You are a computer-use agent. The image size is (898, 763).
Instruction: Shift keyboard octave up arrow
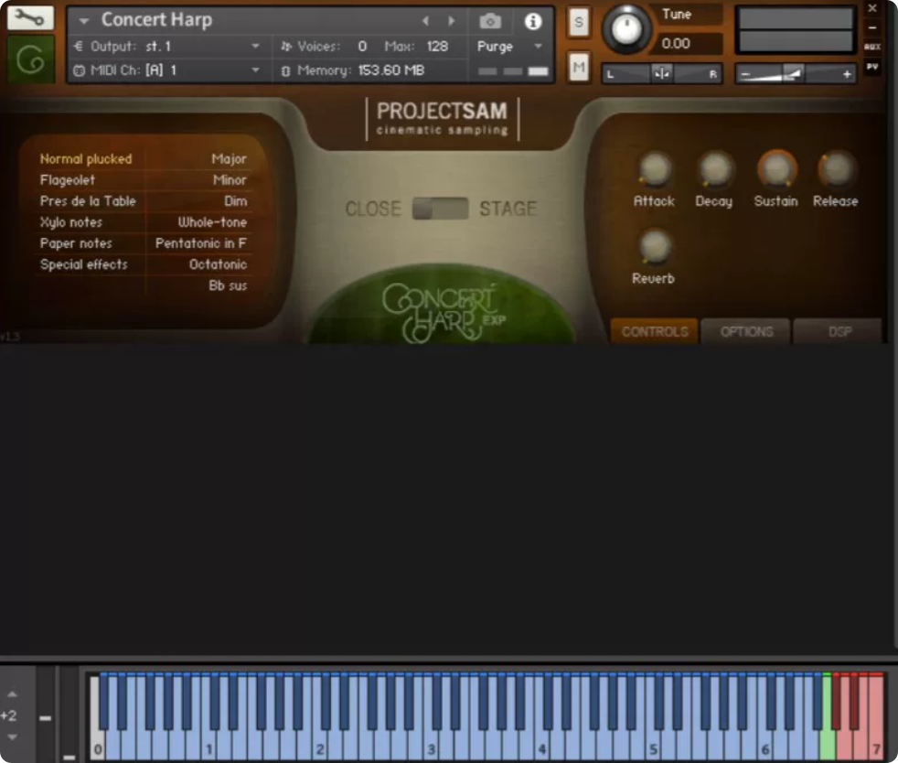click(13, 694)
